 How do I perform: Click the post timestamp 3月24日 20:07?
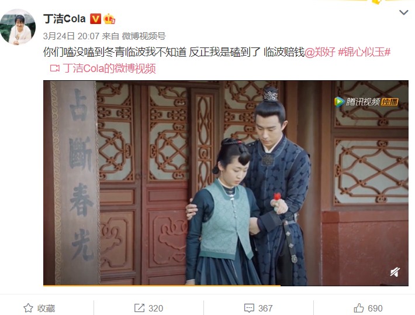pos(71,36)
